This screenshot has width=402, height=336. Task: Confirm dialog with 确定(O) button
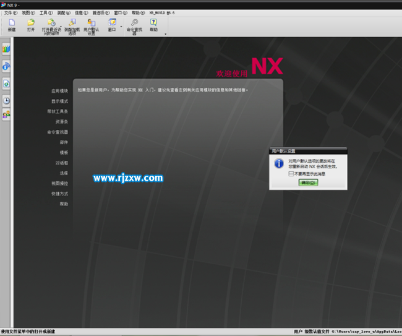tap(308, 183)
